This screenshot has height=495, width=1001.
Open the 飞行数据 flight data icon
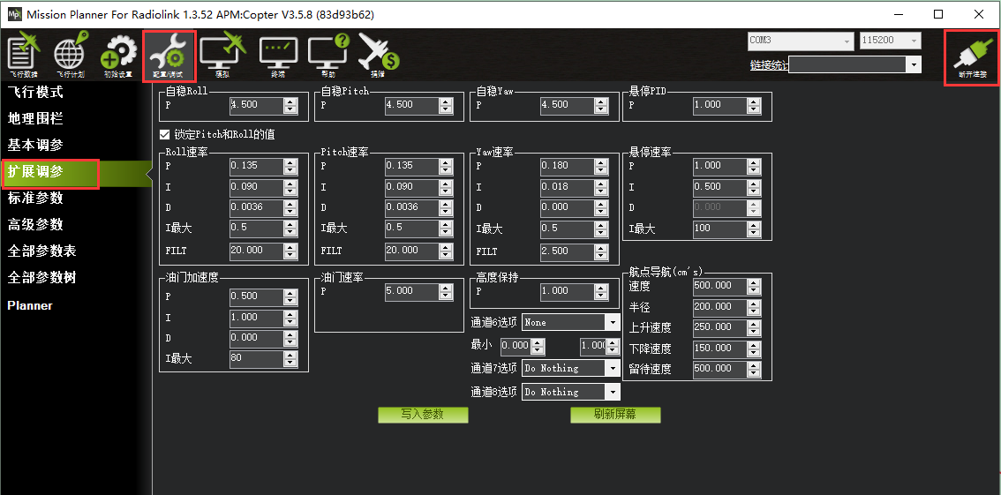(x=22, y=56)
